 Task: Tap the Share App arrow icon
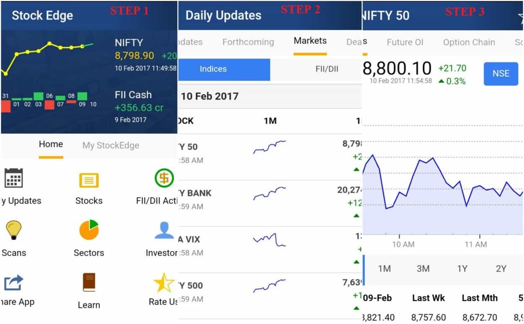pyautogui.click(x=14, y=282)
